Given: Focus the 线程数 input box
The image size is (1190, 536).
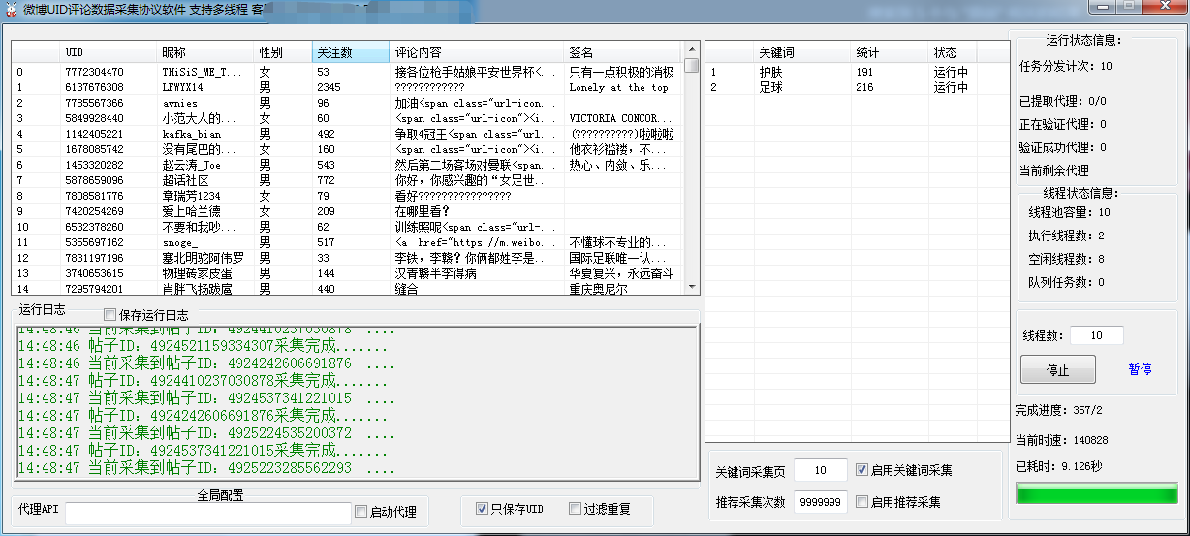Looking at the screenshot, I should (1096, 335).
